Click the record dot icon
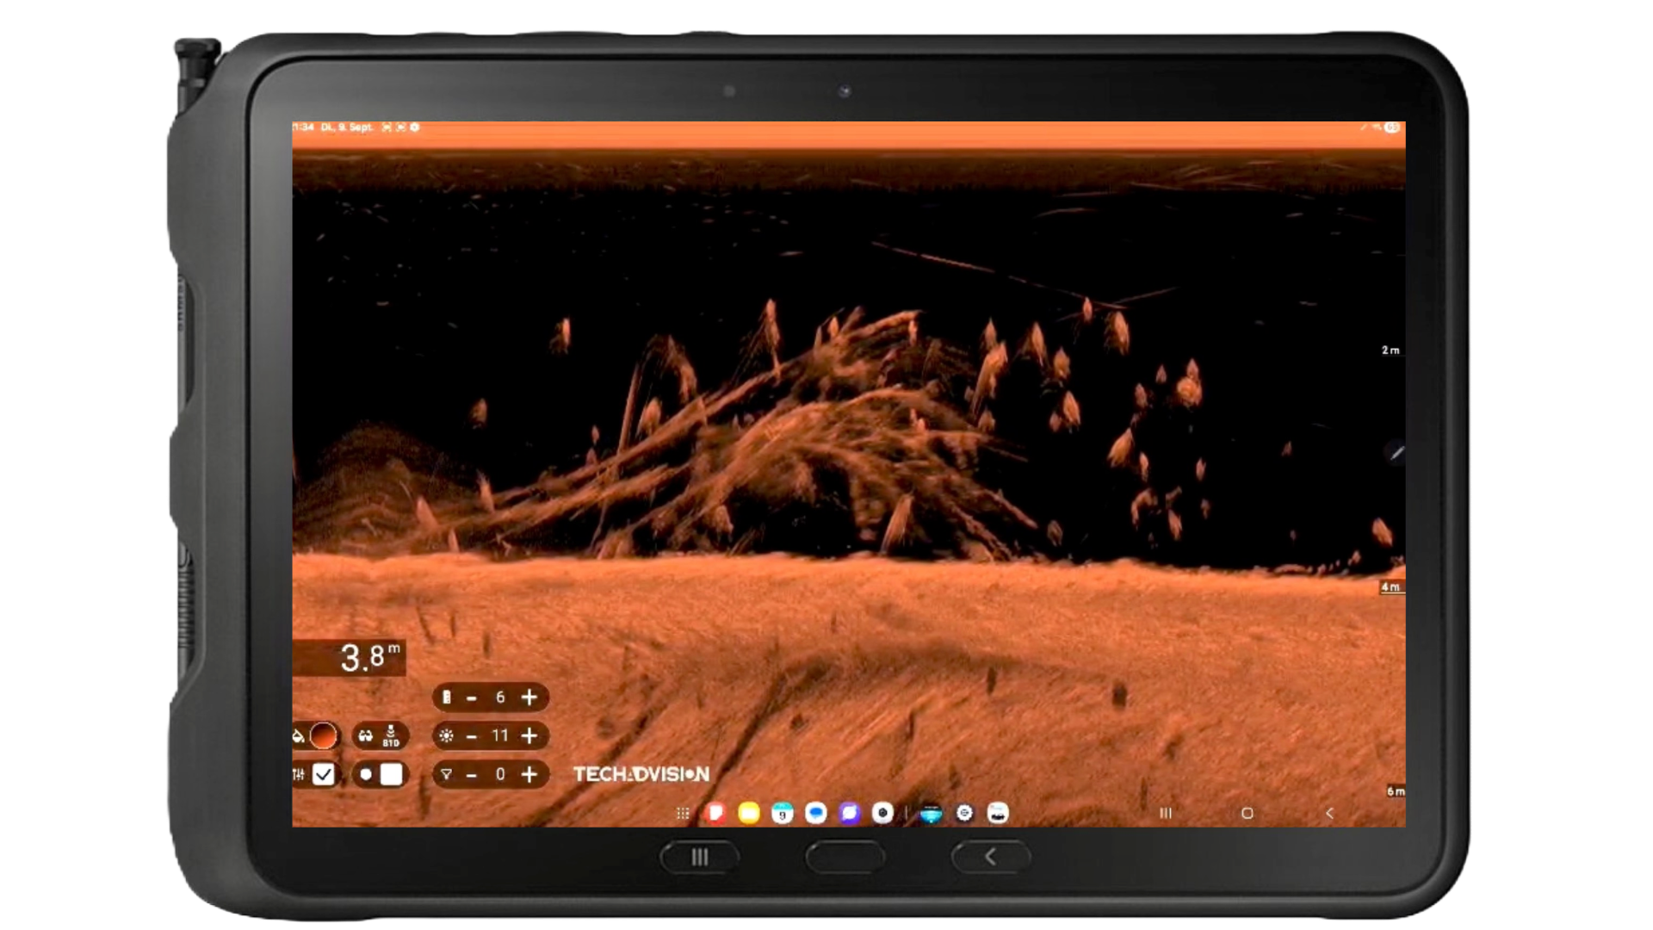Image resolution: width=1653 pixels, height=930 pixels. coord(366,775)
